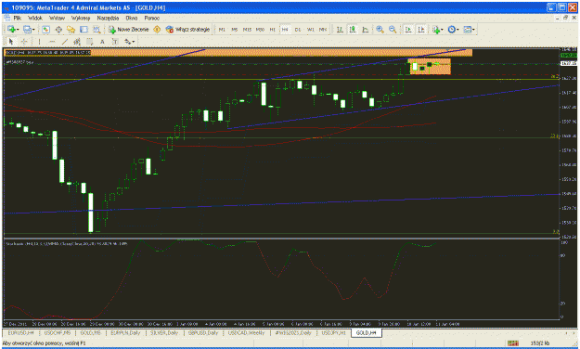
Task: Switch chart to the D1 timeframe
Action: click(x=298, y=30)
